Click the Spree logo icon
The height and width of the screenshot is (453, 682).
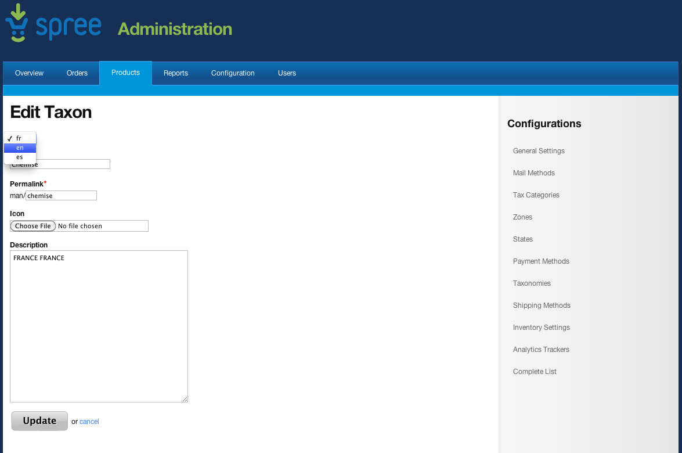pyautogui.click(x=16, y=23)
